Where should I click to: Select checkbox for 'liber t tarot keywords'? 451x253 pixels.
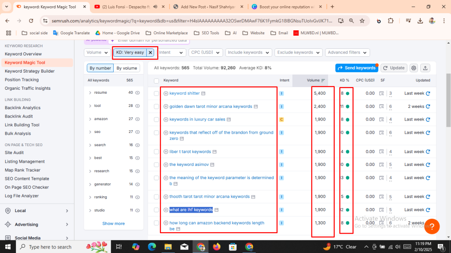(156, 152)
